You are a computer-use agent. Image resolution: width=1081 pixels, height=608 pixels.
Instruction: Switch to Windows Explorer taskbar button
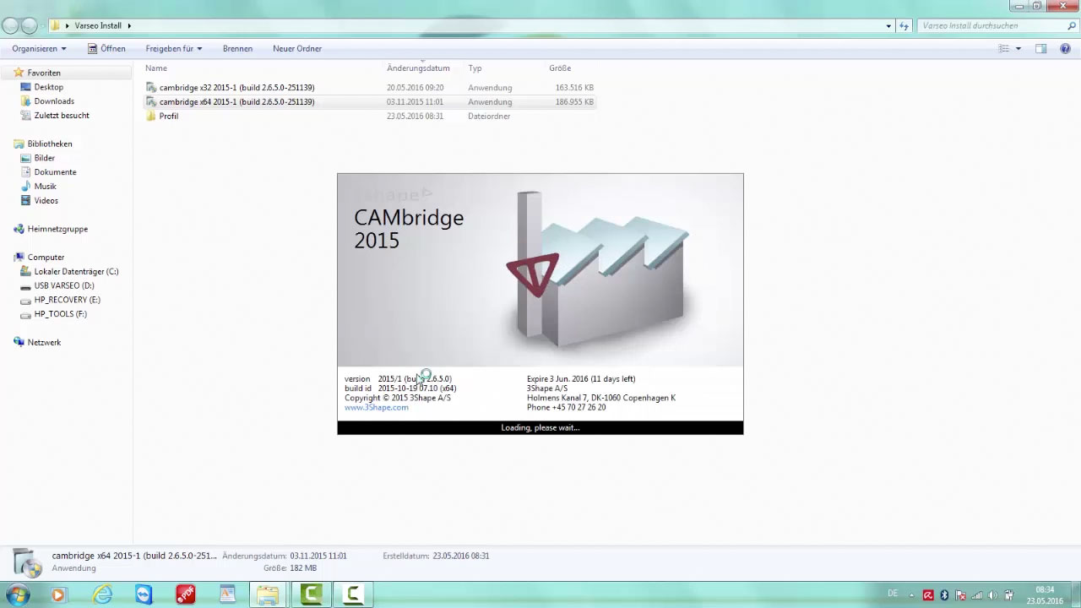(269, 595)
